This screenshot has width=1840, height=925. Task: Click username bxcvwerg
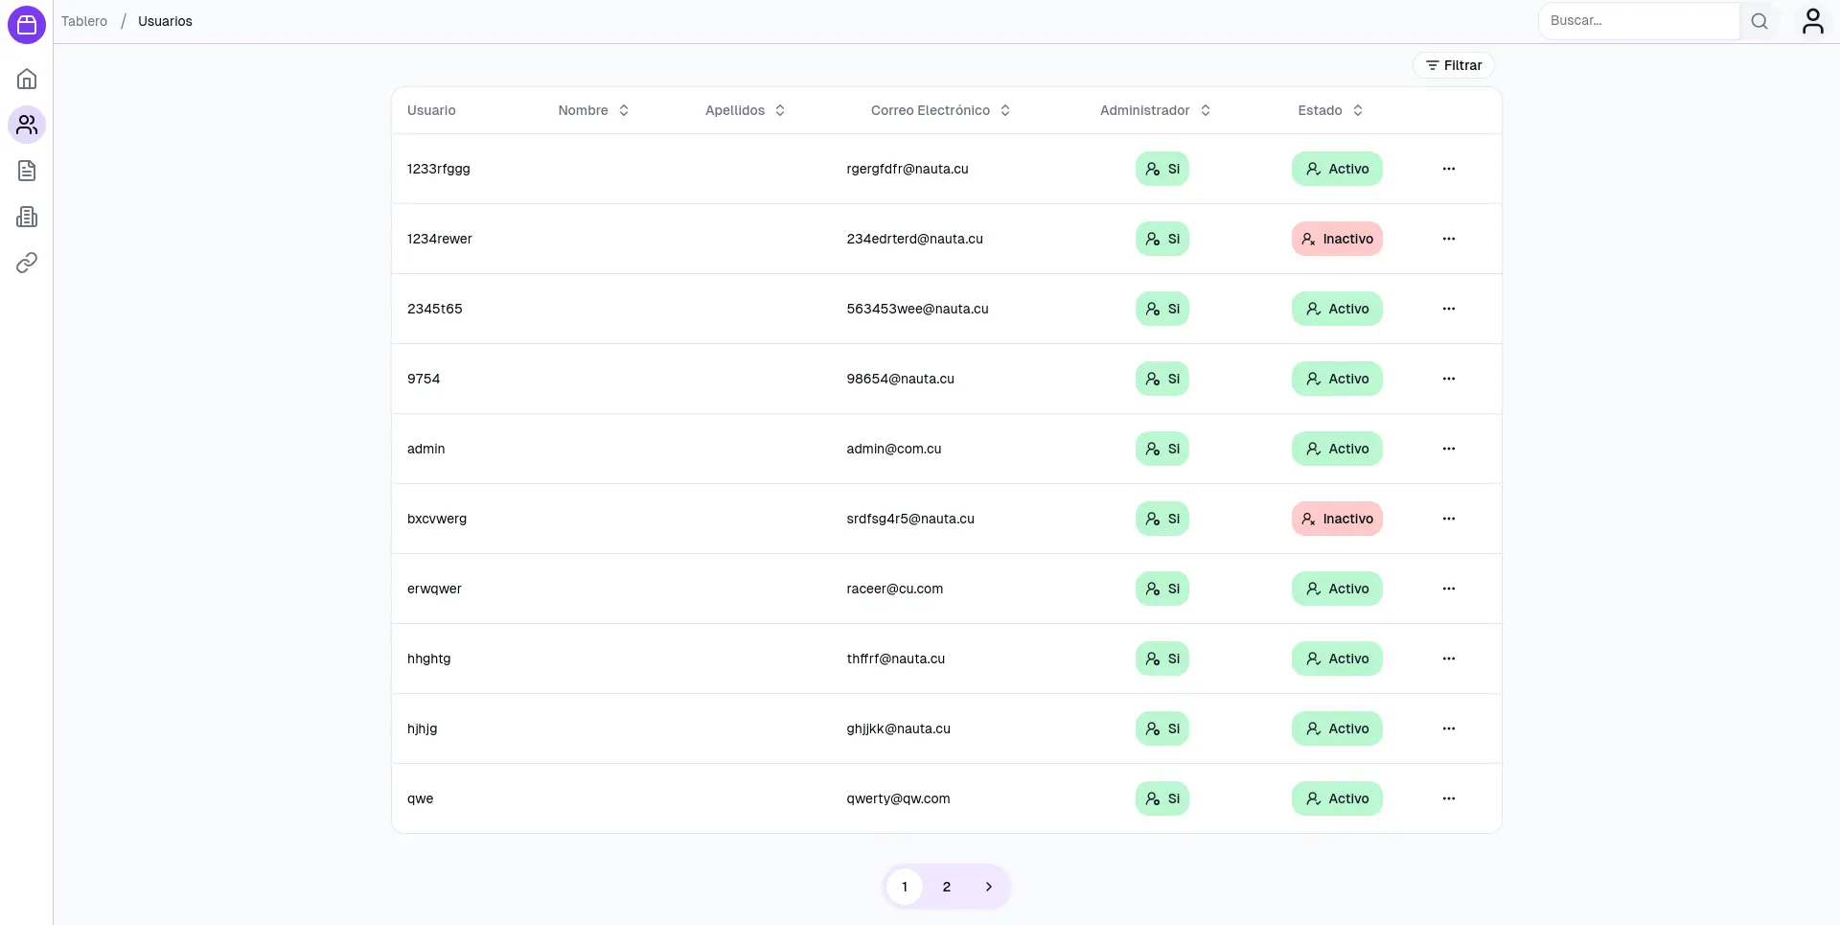(x=437, y=519)
